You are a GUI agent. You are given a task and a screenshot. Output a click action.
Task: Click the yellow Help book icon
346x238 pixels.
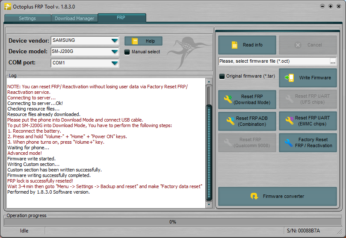(135, 41)
